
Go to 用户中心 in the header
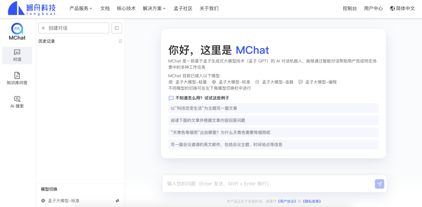373,8
